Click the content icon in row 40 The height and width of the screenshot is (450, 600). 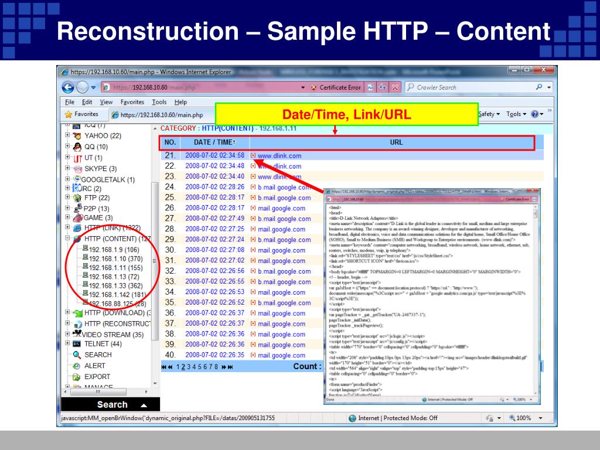tap(253, 355)
